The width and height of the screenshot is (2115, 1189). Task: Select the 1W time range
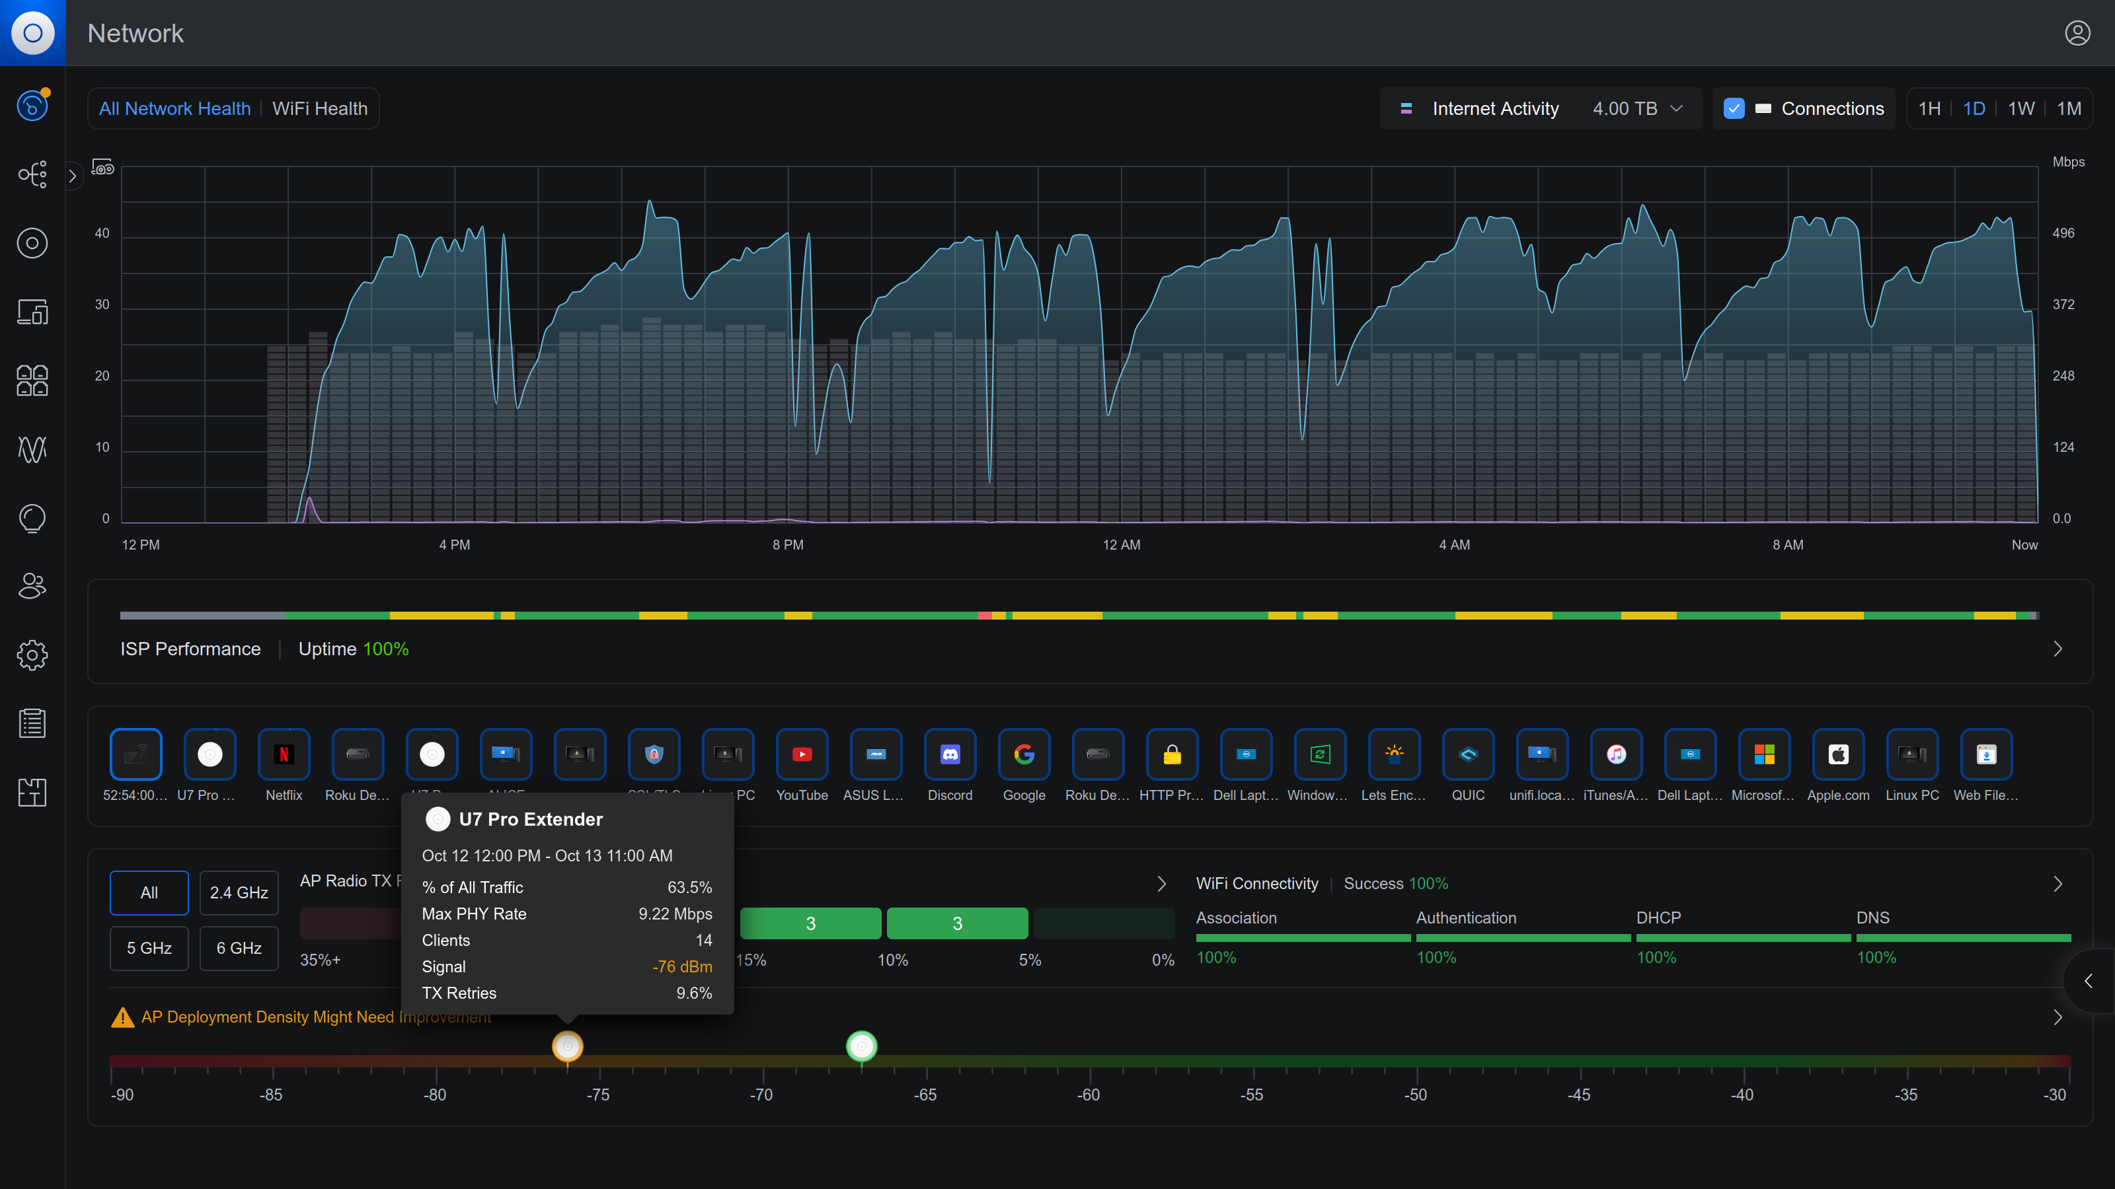pyautogui.click(x=2020, y=108)
